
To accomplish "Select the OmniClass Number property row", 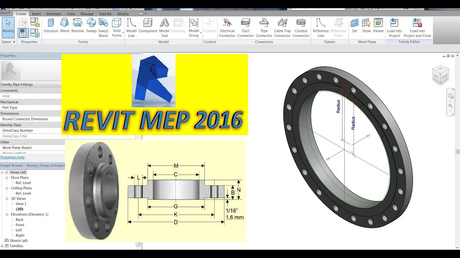I will (31, 130).
